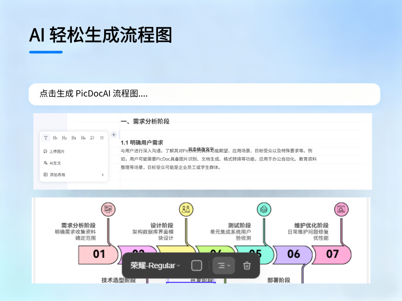Toggle the H3 heading format
Viewport: 402px width, 301px height.
[x=74, y=138]
